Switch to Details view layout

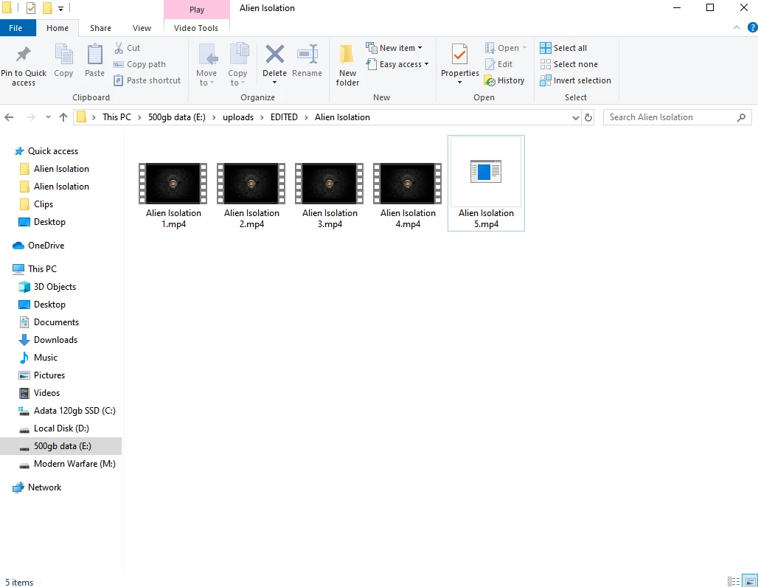(734, 580)
